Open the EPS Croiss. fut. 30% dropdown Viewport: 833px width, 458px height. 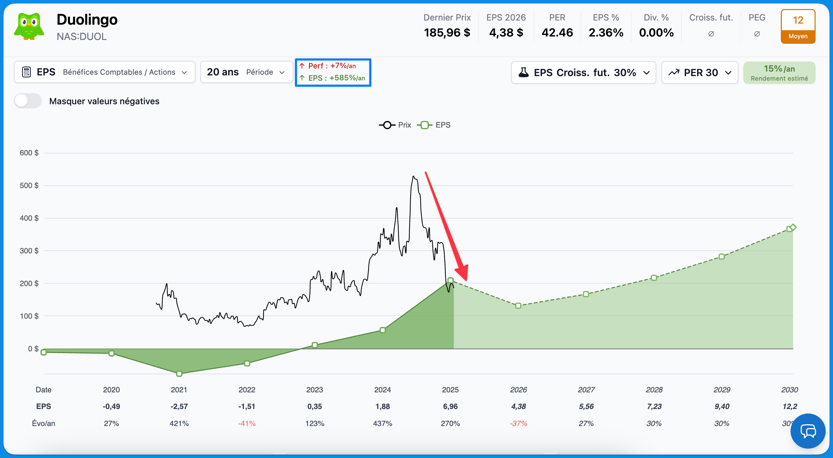[x=583, y=72]
